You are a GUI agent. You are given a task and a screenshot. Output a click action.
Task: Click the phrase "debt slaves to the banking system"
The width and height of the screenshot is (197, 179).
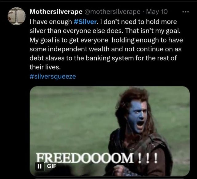click(x=82, y=58)
